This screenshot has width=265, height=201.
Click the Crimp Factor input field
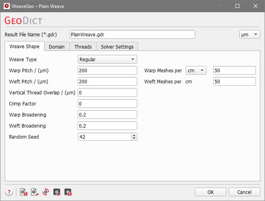pyautogui.click(x=107, y=103)
